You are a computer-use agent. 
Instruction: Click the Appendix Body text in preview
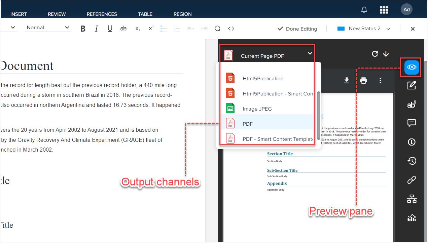pos(276,190)
